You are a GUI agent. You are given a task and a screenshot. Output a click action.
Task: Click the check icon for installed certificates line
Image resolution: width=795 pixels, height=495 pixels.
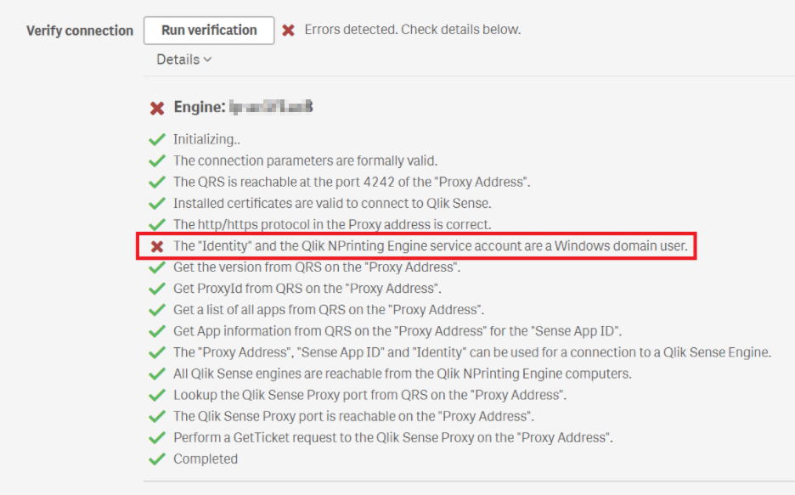tap(156, 202)
